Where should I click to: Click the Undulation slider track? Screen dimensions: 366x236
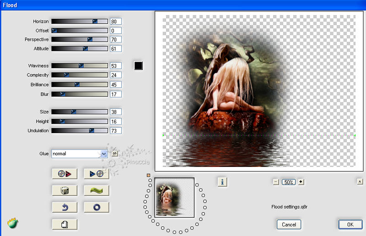80,130
